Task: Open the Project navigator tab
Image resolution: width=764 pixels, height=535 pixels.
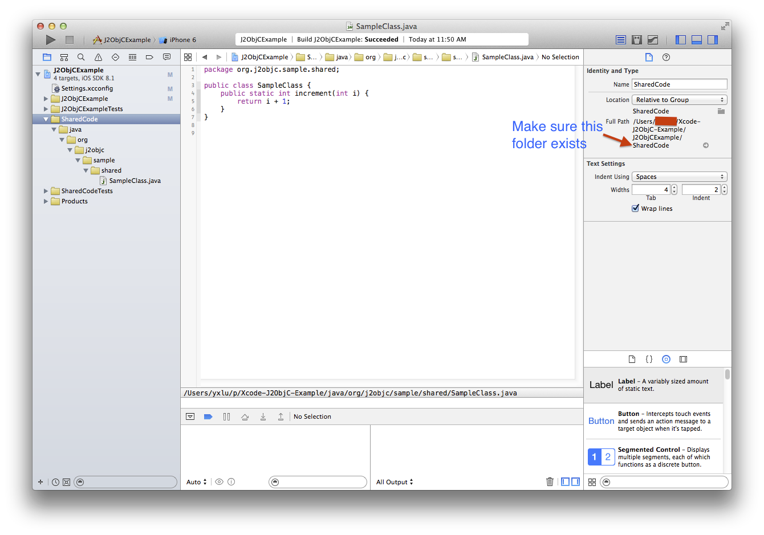Action: [47, 57]
